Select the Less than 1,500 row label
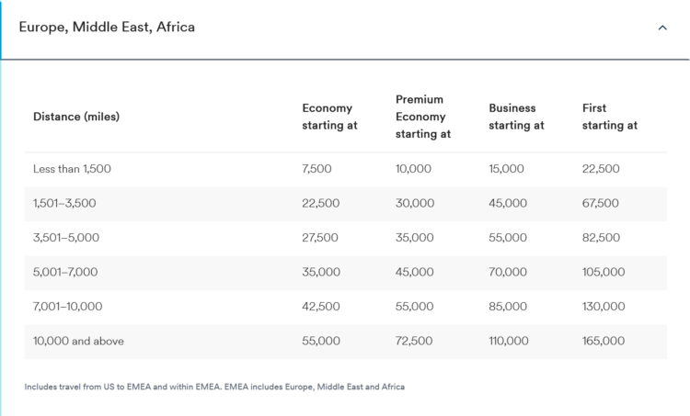Image resolution: width=690 pixels, height=416 pixels. pyautogui.click(x=72, y=169)
